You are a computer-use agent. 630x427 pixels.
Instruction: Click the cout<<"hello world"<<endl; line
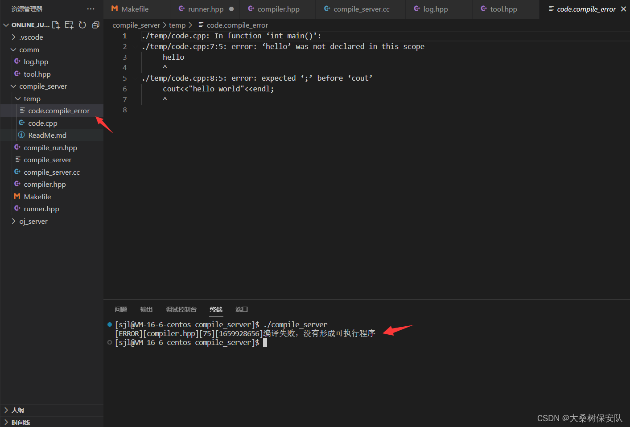pyautogui.click(x=218, y=89)
